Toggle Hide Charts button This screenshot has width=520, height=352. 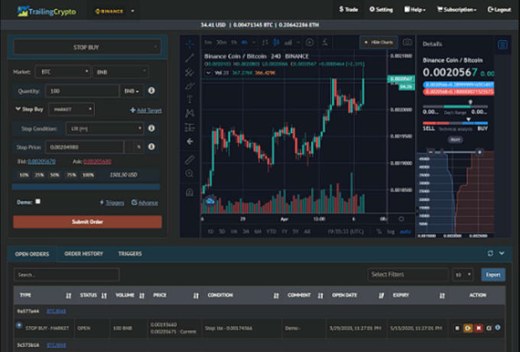[379, 42]
